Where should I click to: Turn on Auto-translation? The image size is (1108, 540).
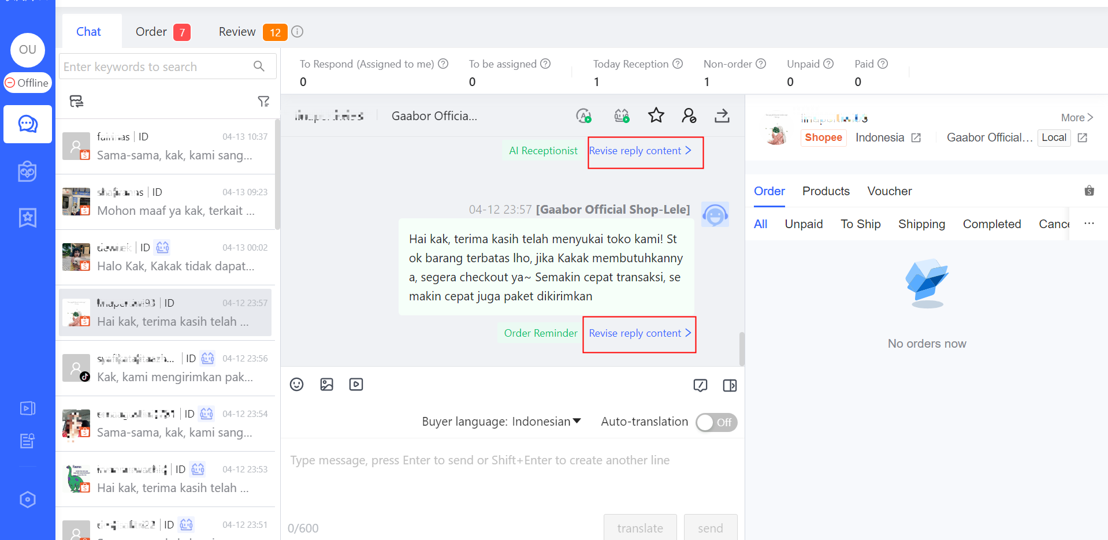tap(716, 422)
